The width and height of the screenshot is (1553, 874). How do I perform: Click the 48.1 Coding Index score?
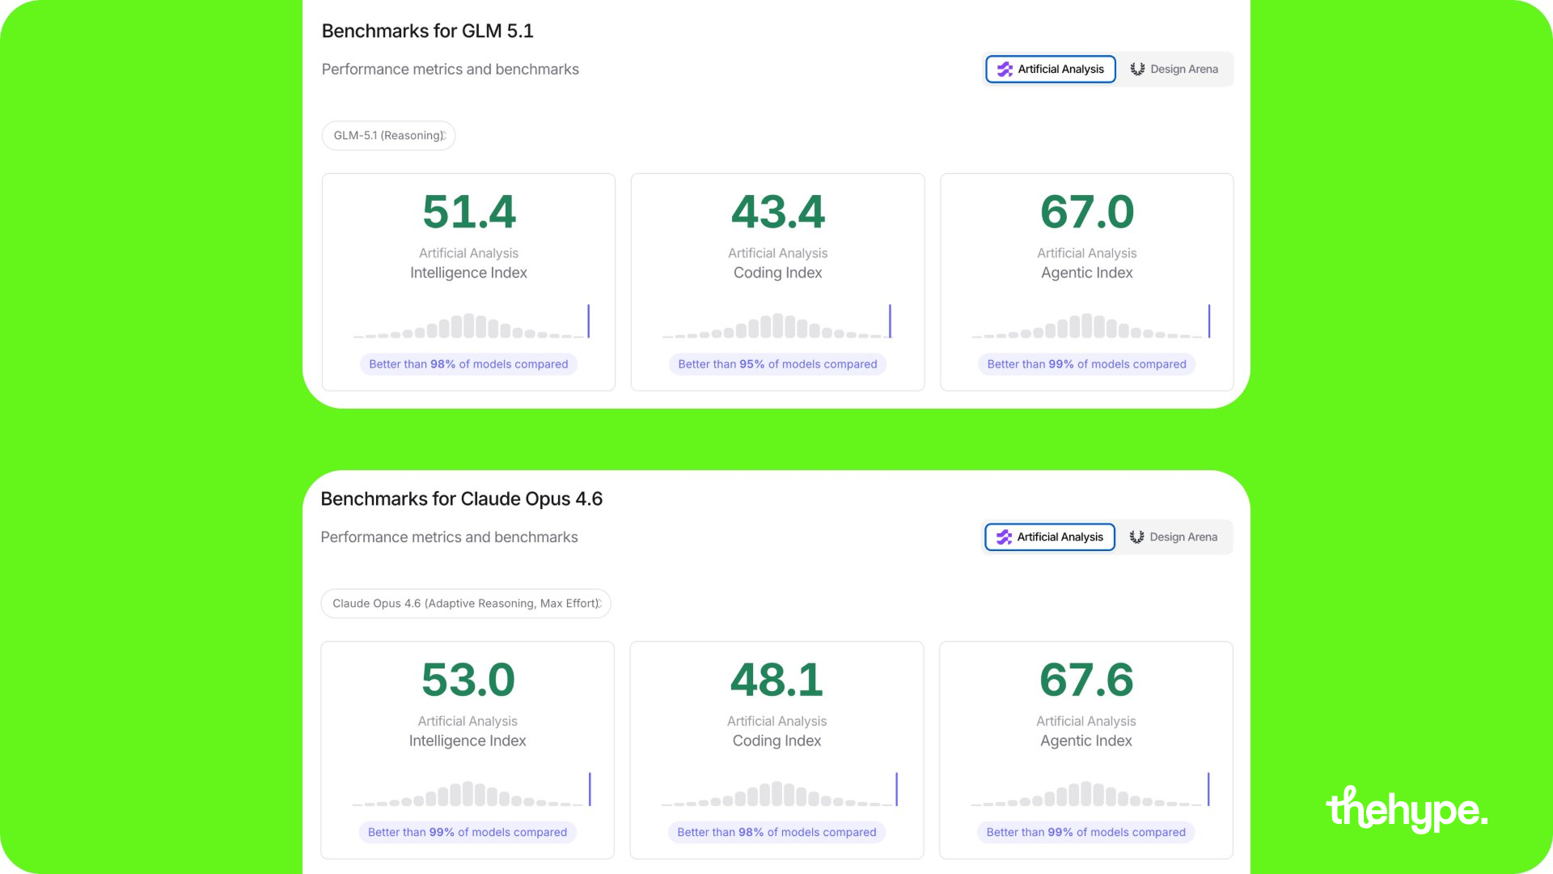tap(776, 680)
